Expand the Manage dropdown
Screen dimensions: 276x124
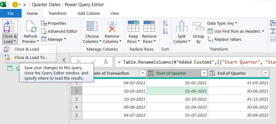[x=65, y=39]
